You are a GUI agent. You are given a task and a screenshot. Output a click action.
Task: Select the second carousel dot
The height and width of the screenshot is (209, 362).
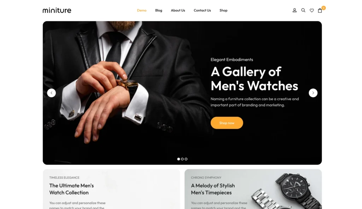click(182, 159)
